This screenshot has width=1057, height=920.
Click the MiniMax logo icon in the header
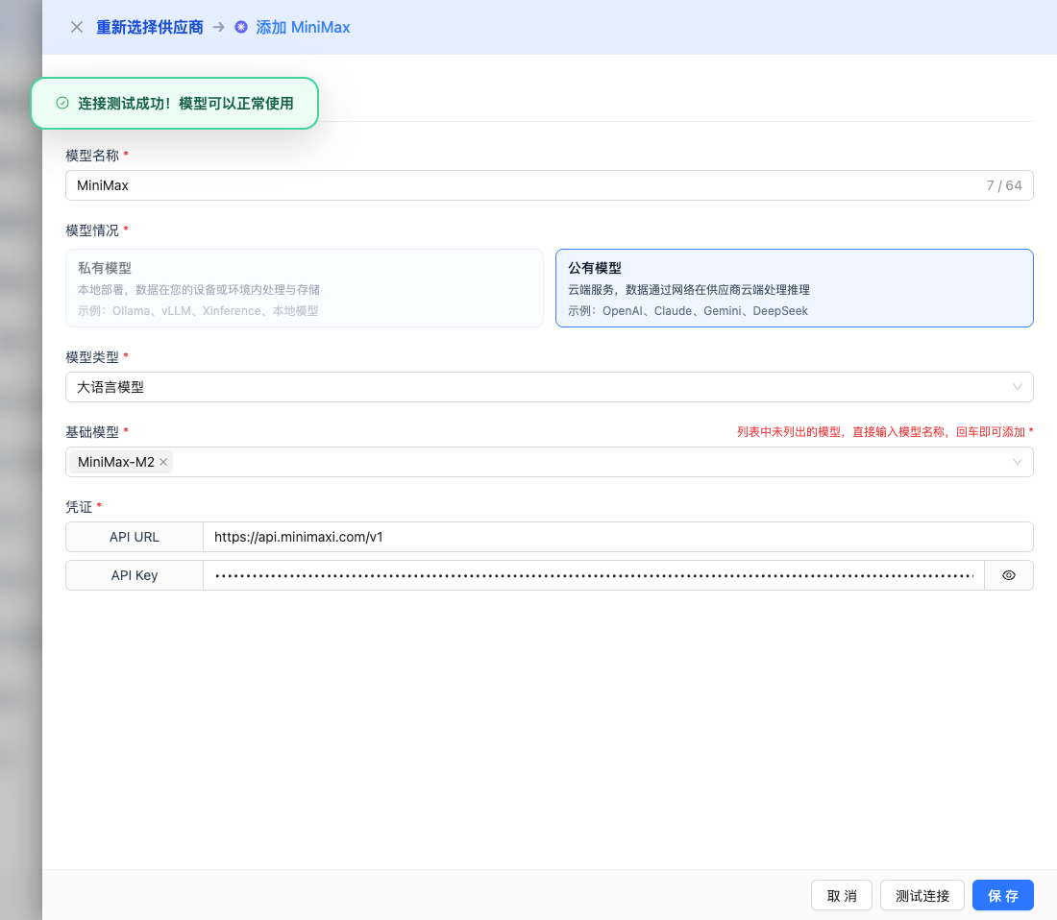pyautogui.click(x=241, y=27)
